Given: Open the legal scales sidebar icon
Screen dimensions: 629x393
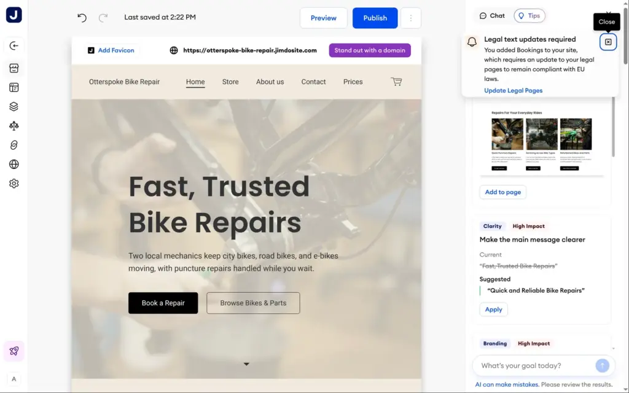Looking at the screenshot, I should click(14, 126).
